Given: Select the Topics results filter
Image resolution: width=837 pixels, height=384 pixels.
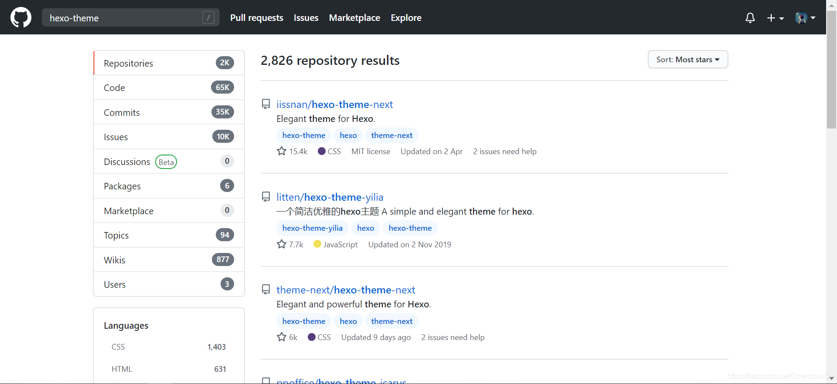Looking at the screenshot, I should click(x=169, y=235).
